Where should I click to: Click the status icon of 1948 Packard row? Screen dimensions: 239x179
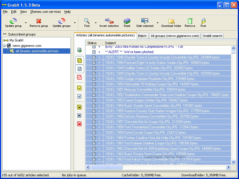point(94,63)
